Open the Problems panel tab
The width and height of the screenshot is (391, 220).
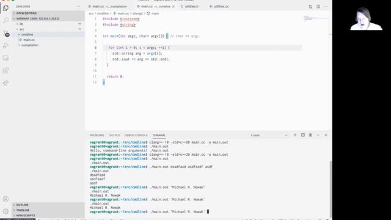(97, 135)
